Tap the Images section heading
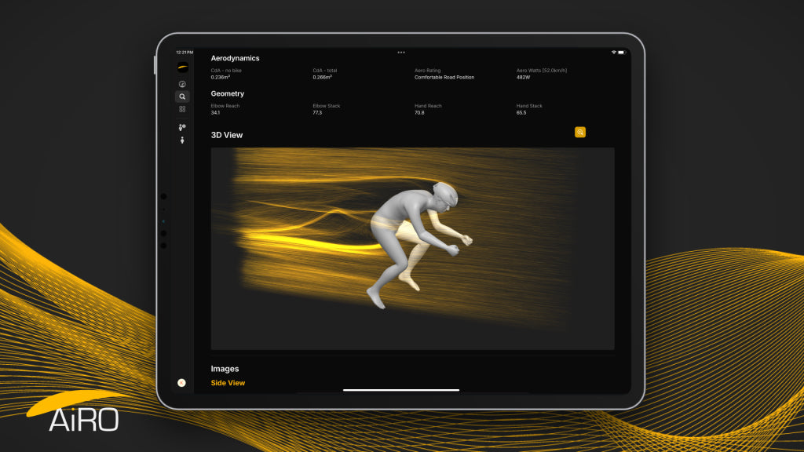The width and height of the screenshot is (804, 452). (x=225, y=369)
